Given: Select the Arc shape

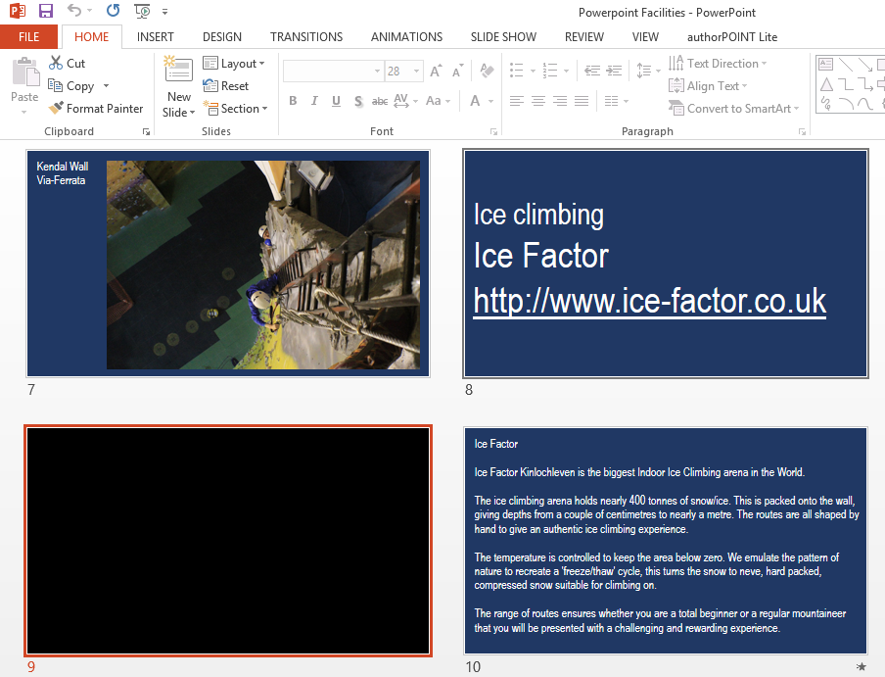Looking at the screenshot, I should (846, 104).
